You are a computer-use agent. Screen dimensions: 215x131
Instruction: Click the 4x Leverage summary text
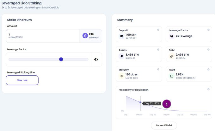184,36
